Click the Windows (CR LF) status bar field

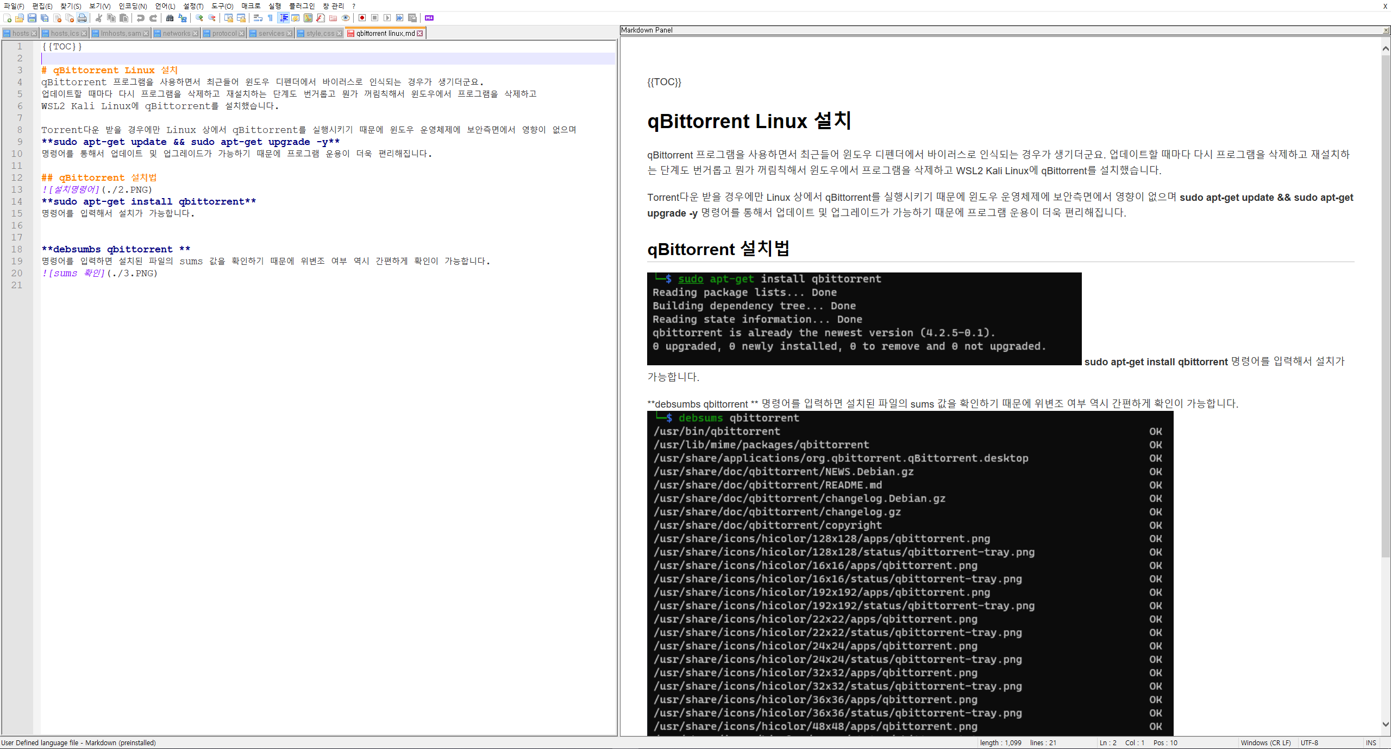[x=1265, y=742]
